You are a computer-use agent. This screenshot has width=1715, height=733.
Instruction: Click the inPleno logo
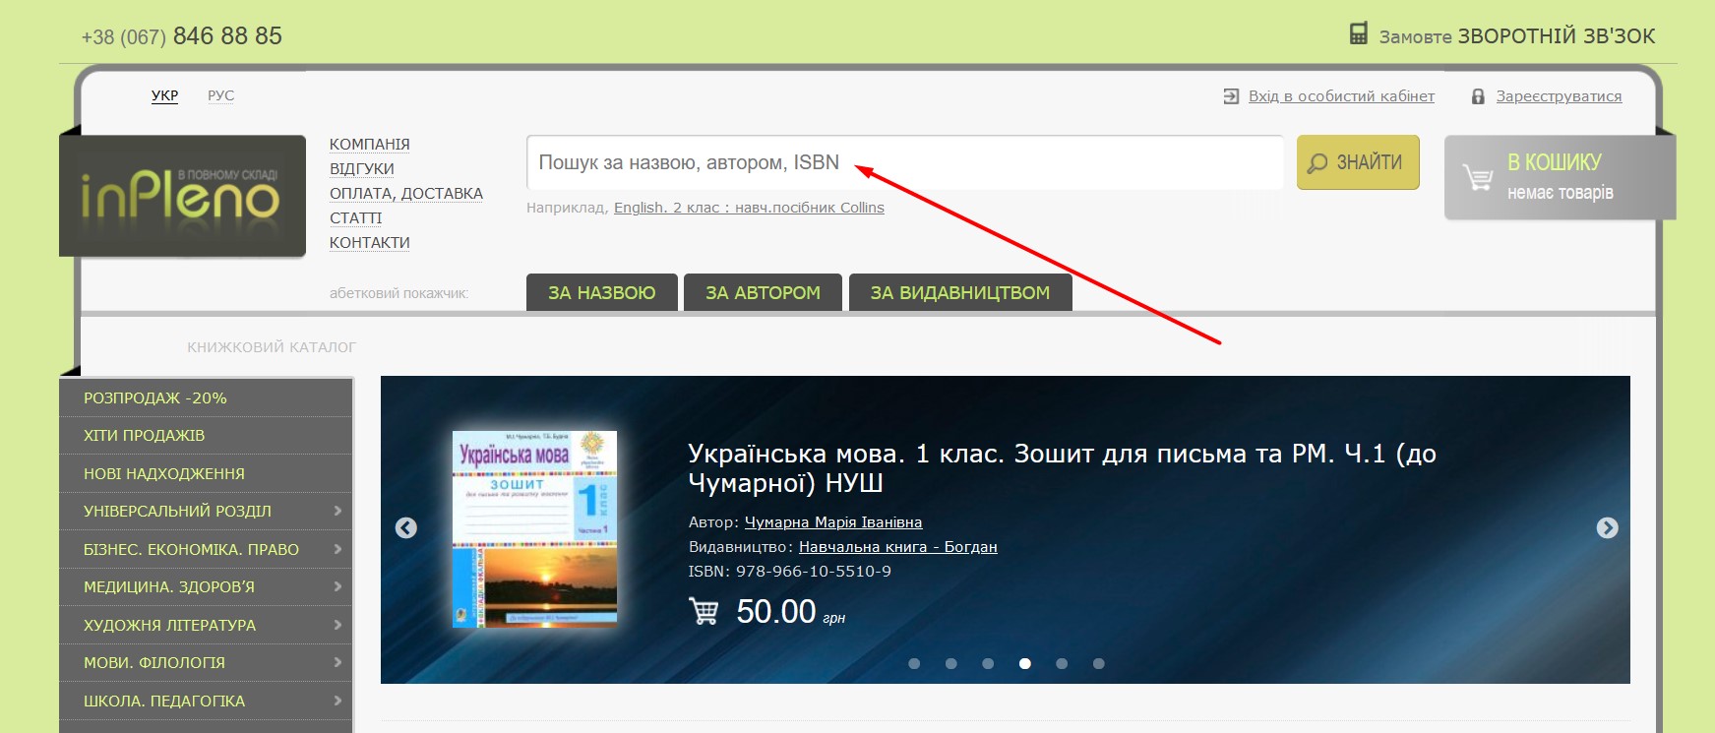coord(182,196)
